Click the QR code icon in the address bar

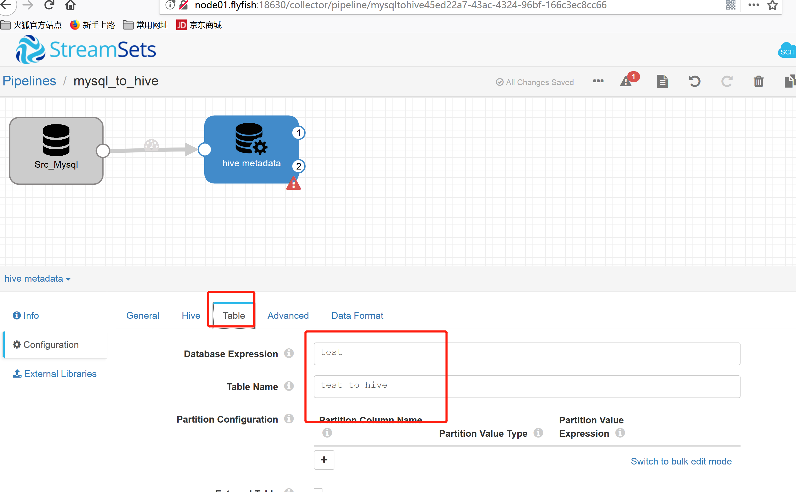pyautogui.click(x=730, y=5)
